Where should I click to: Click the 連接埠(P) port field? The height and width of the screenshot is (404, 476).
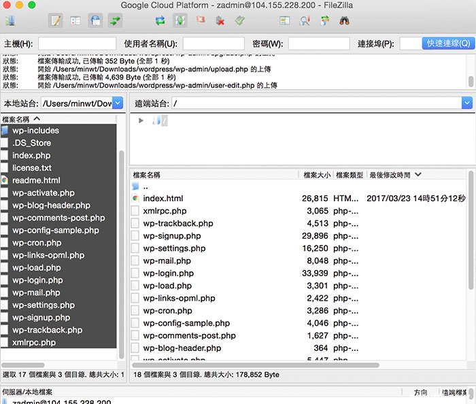pyautogui.click(x=411, y=44)
